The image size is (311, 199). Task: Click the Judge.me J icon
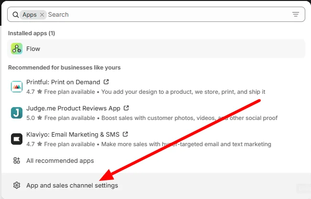(17, 113)
